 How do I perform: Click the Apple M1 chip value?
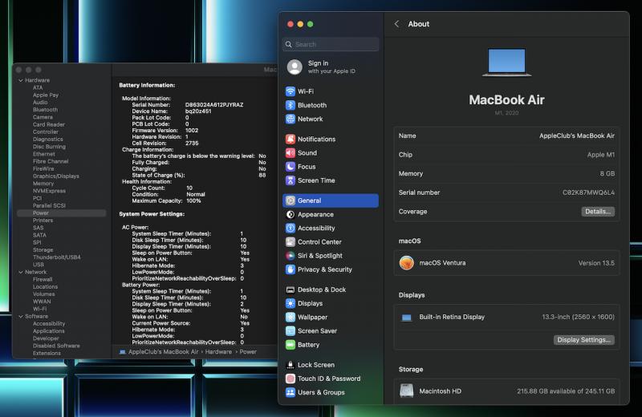pyautogui.click(x=600, y=155)
